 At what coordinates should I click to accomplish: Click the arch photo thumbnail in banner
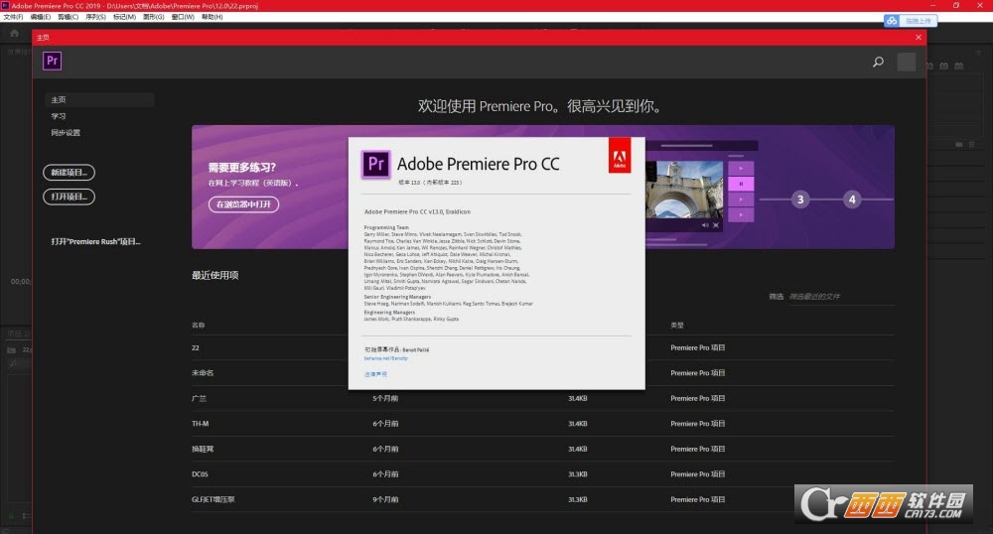684,189
